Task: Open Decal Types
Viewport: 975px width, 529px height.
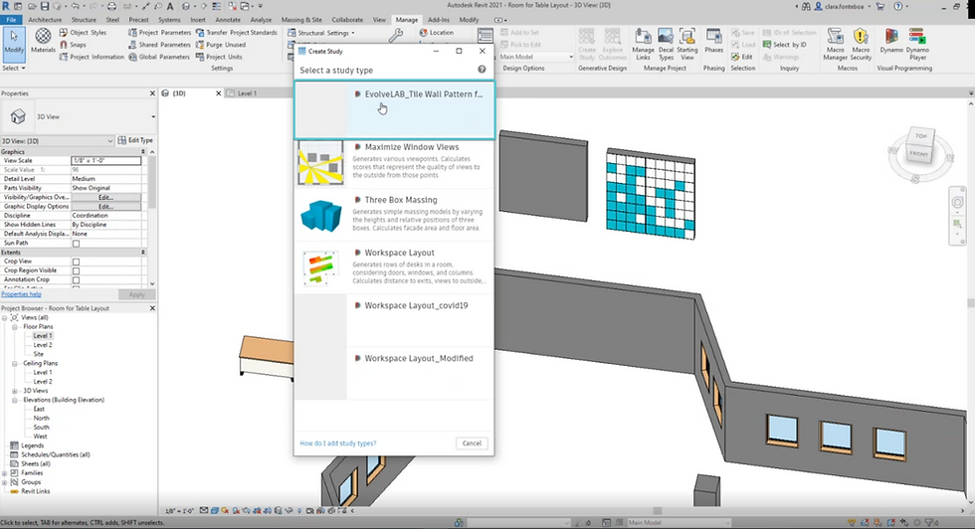Action: 666,44
